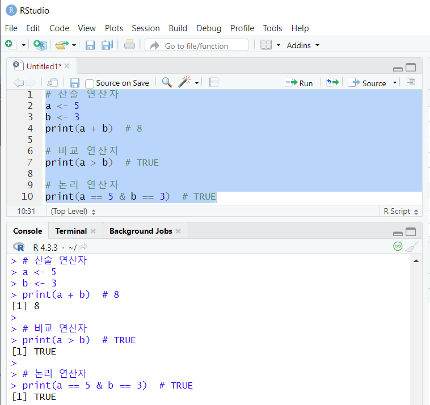Click line 4 print(a + b) code
Viewport: 430px width, 405px height.
pyautogui.click(x=79, y=128)
